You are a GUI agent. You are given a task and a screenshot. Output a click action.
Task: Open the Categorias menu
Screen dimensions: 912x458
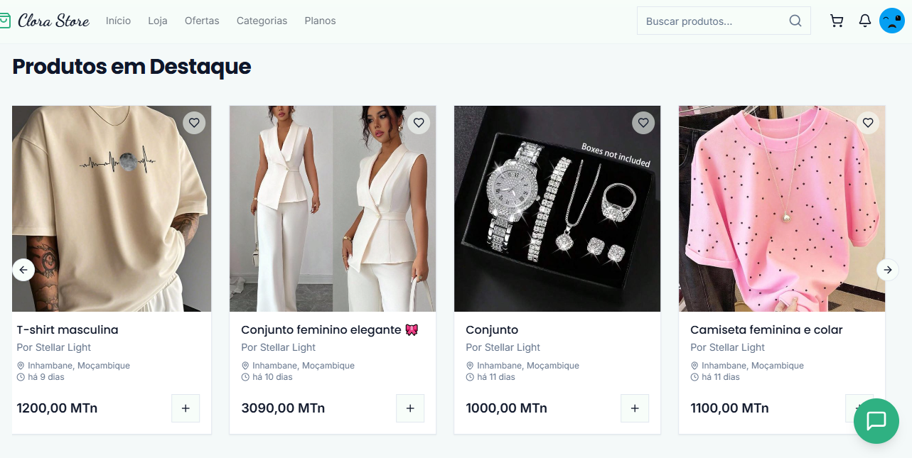(x=262, y=21)
